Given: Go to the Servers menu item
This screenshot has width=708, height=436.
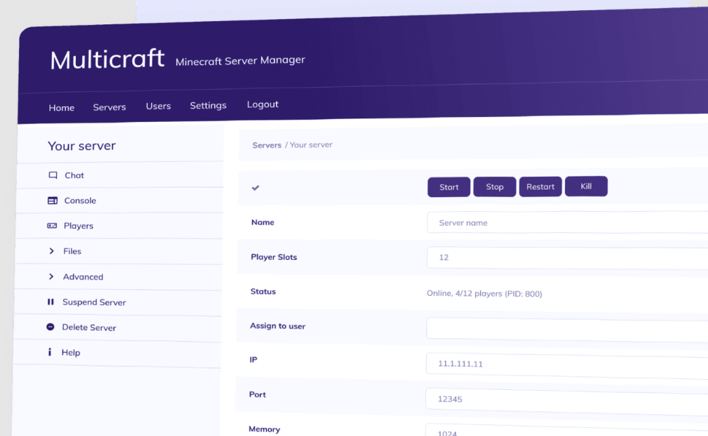Looking at the screenshot, I should (x=109, y=107).
